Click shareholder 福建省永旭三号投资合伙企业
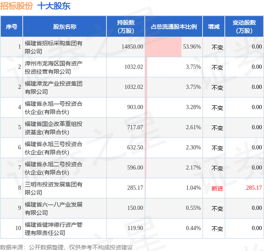Image resolution: width=264 pixels, height=251 pixels. coord(54,148)
